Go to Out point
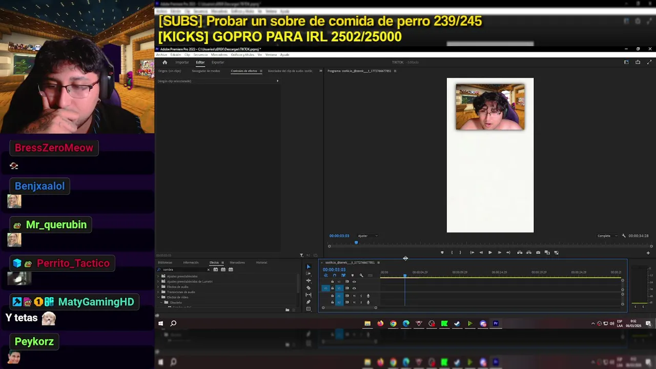656x369 pixels. click(x=508, y=252)
